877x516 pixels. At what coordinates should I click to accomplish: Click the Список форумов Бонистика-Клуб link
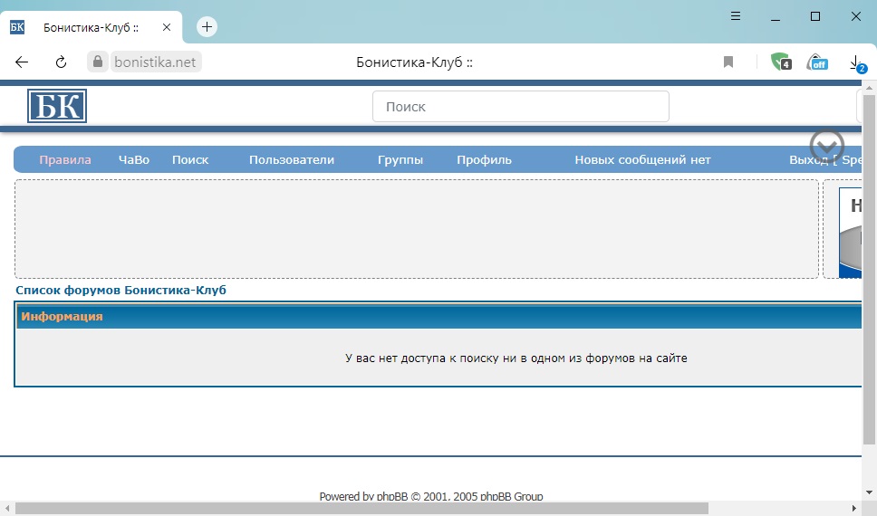coord(120,291)
